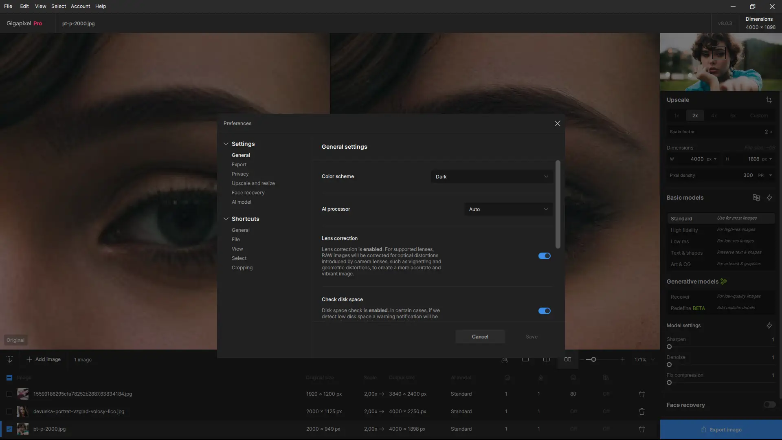
Task: Click the zoom level slider handle
Action: (x=593, y=359)
